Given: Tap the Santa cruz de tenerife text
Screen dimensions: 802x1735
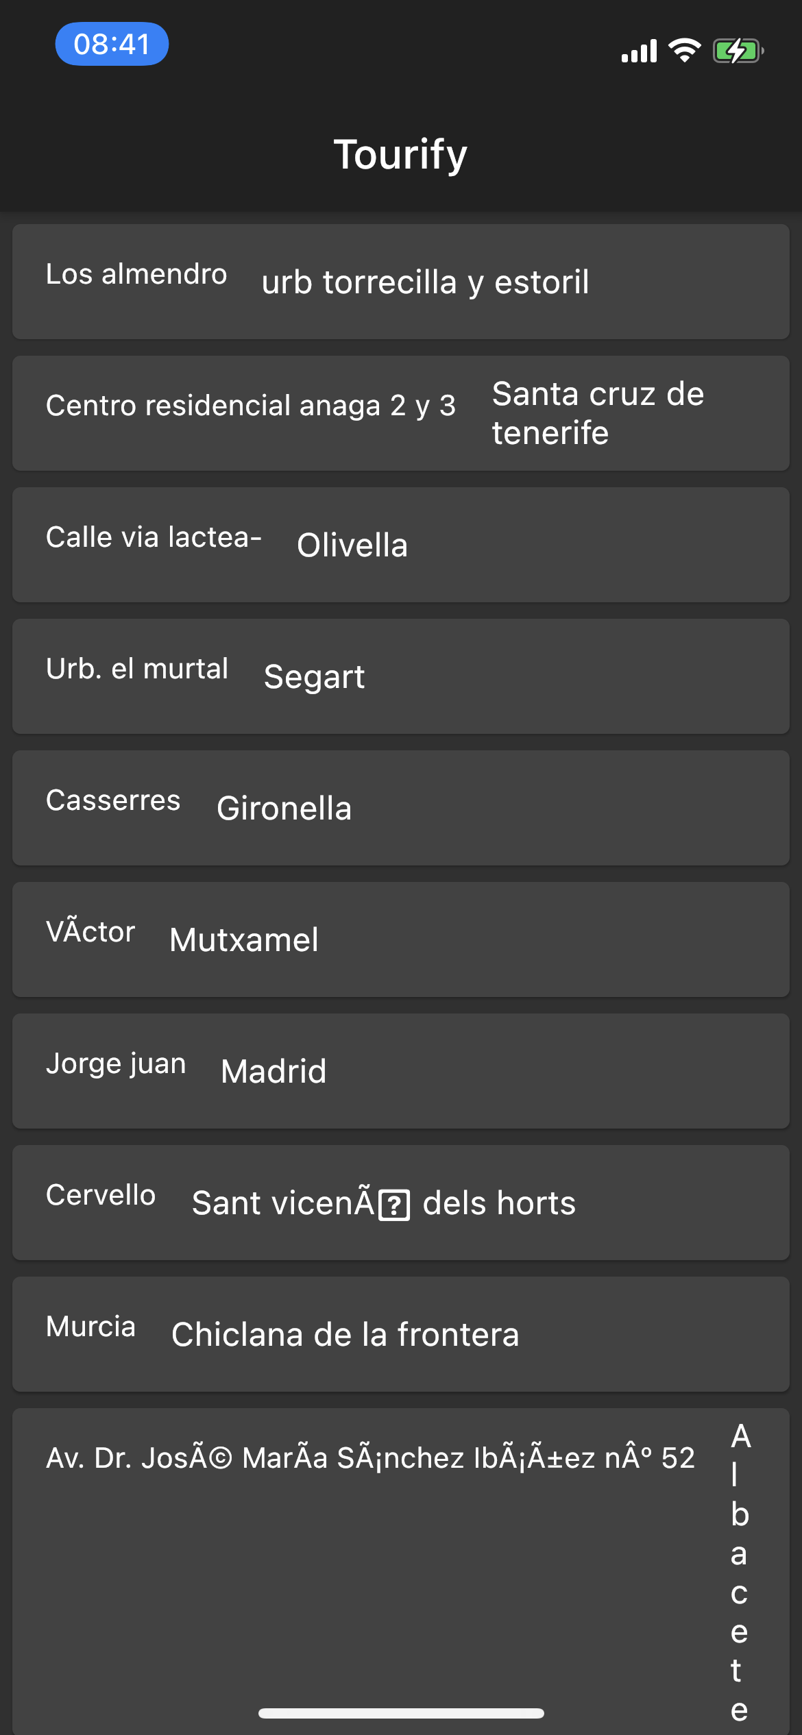Looking at the screenshot, I should point(598,413).
